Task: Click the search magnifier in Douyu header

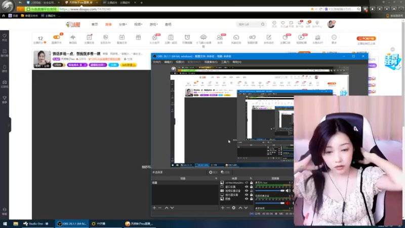Action: click(263, 24)
